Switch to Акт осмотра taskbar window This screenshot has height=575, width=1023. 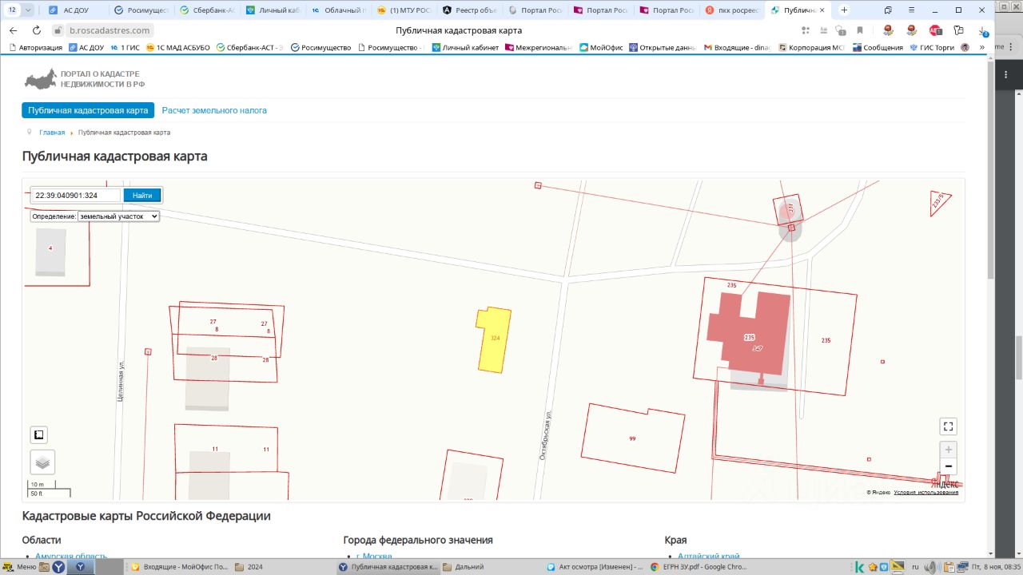click(x=597, y=567)
